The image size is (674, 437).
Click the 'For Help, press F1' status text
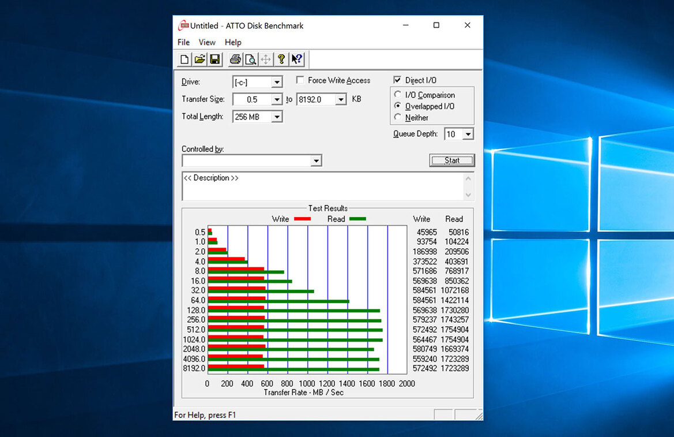(205, 415)
